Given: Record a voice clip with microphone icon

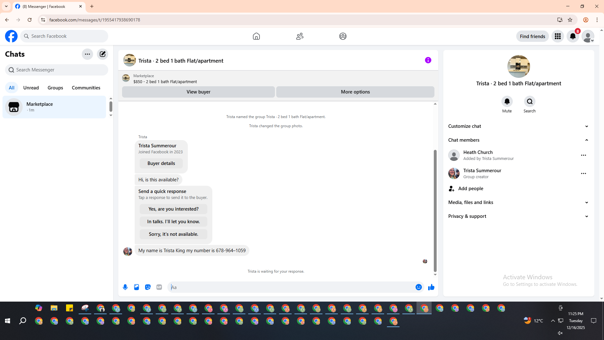Looking at the screenshot, I should click(125, 287).
